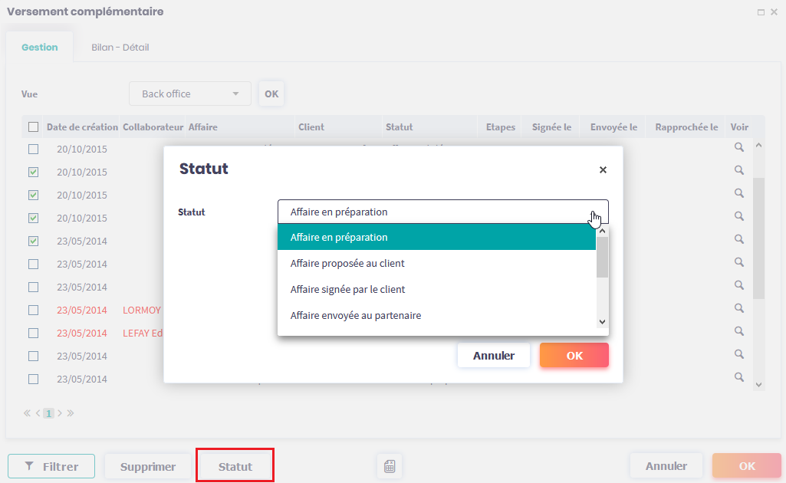Click the magnifier icon in the first table row
Viewport: 786px width, 483px height.
point(739,147)
